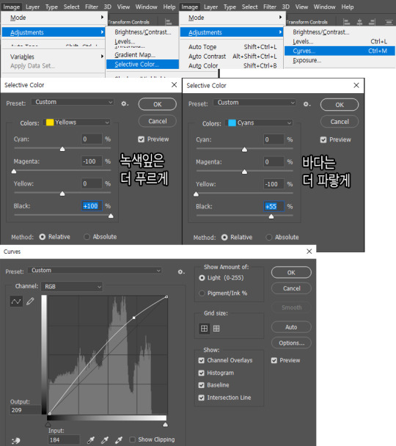Open Preset dropdown in Cyans Selective Color dialog

(x=255, y=103)
